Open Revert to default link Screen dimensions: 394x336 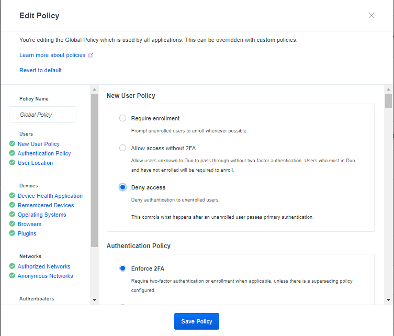coord(40,70)
